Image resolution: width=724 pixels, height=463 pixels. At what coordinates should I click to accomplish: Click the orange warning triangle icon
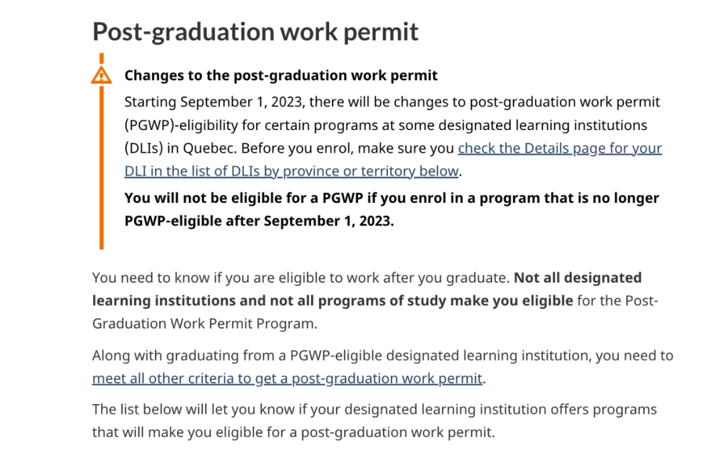click(x=102, y=75)
